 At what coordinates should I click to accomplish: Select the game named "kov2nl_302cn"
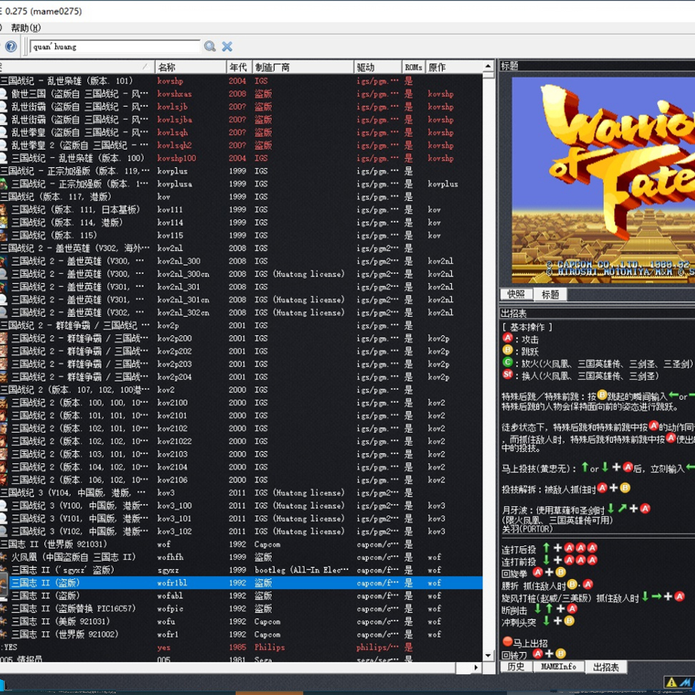pyautogui.click(x=183, y=312)
